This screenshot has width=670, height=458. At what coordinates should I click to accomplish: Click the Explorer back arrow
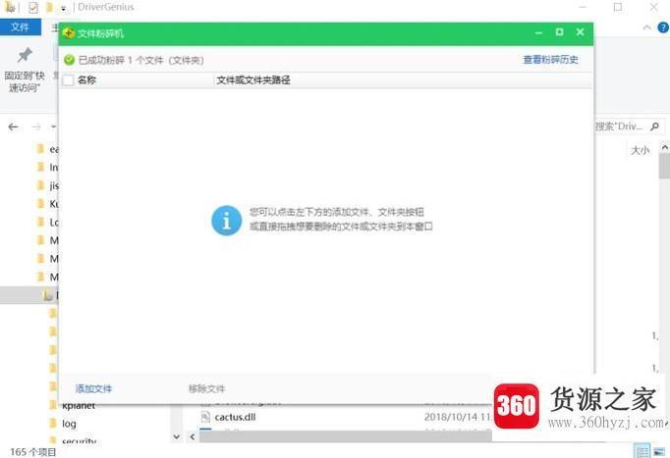(x=13, y=127)
